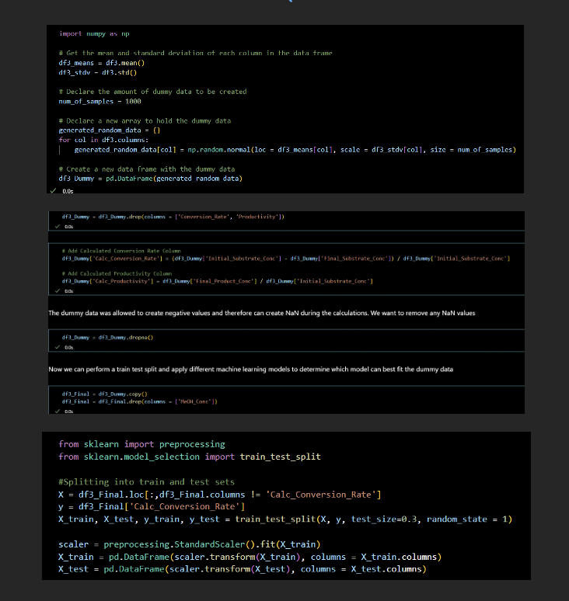Click the train_test_split function call line

coord(284,519)
